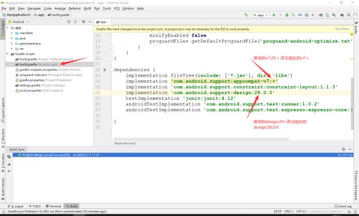Click the dependencies{} breadcrumb below editor
This screenshot has height=216, width=359.
(125, 143)
